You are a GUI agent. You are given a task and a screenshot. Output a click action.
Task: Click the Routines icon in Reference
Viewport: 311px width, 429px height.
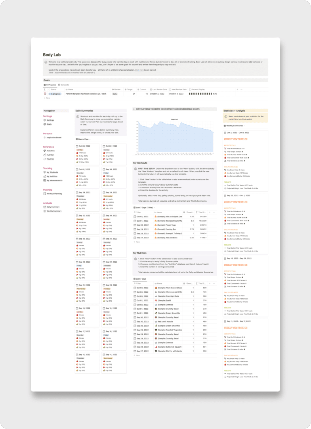pyautogui.click(x=45, y=159)
